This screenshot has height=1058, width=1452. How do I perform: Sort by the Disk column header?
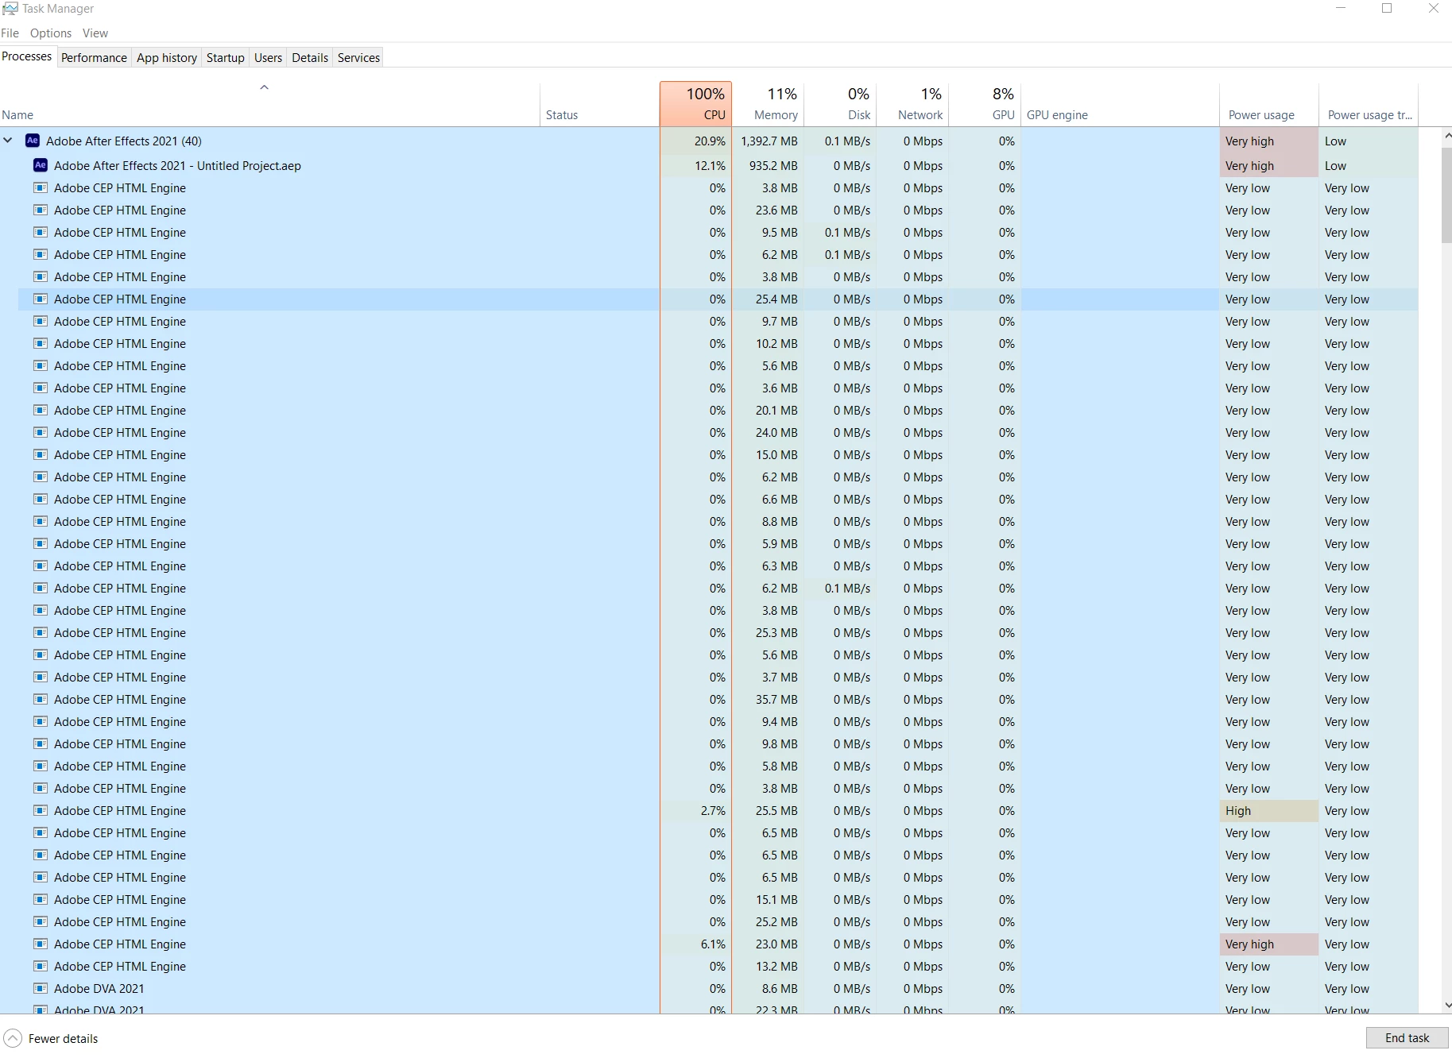click(841, 104)
